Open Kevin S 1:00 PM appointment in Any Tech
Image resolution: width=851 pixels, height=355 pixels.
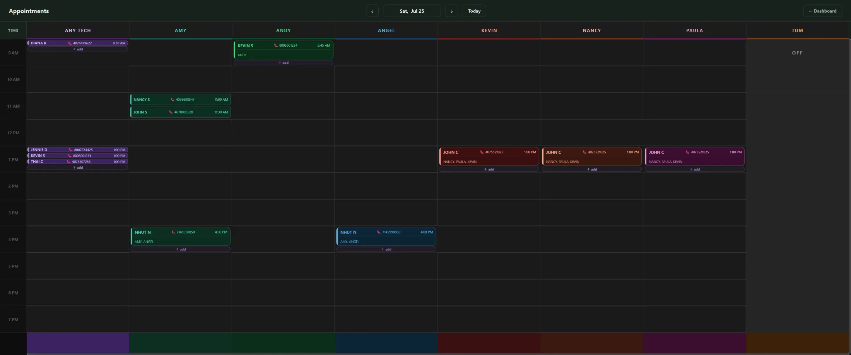point(78,156)
